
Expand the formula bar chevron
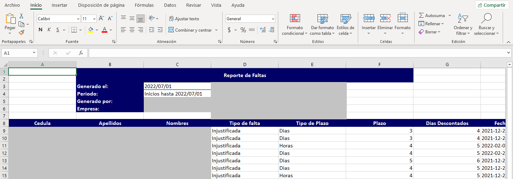click(x=509, y=53)
